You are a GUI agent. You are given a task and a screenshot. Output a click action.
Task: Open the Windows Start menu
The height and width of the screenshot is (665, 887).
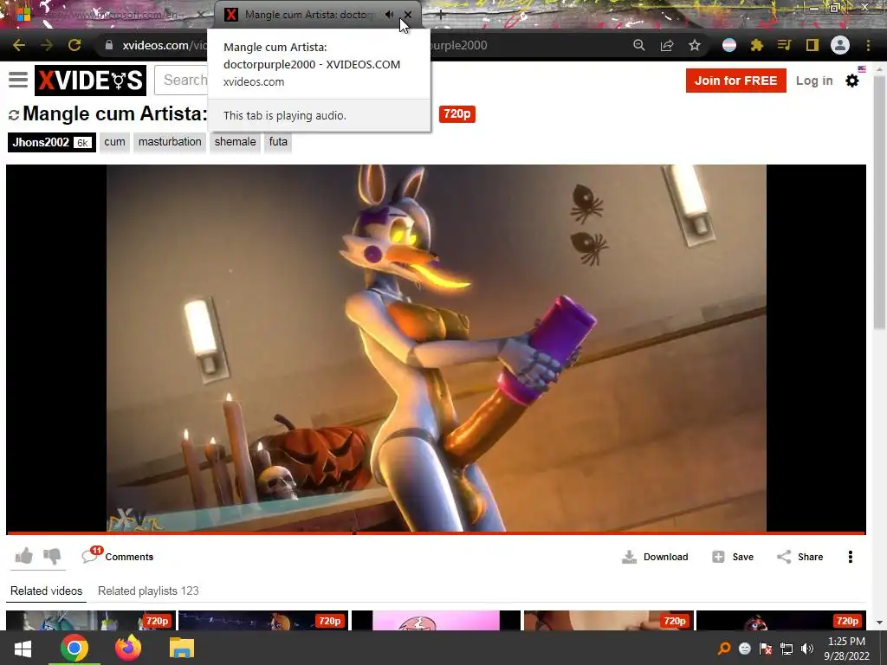[x=23, y=648]
